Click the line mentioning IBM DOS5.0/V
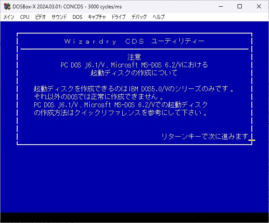Image resolution: width=269 pixels, height=223 pixels. click(134, 89)
